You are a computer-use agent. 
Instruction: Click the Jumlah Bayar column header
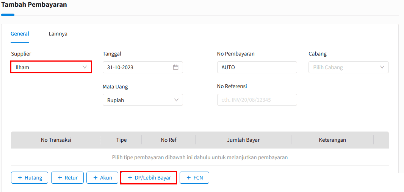(243, 140)
